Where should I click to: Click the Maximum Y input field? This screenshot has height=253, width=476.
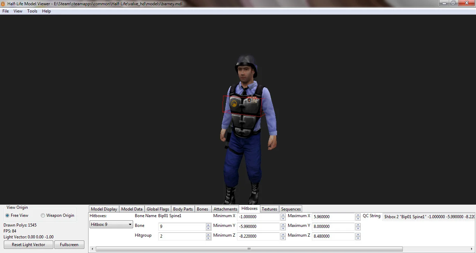click(333, 227)
